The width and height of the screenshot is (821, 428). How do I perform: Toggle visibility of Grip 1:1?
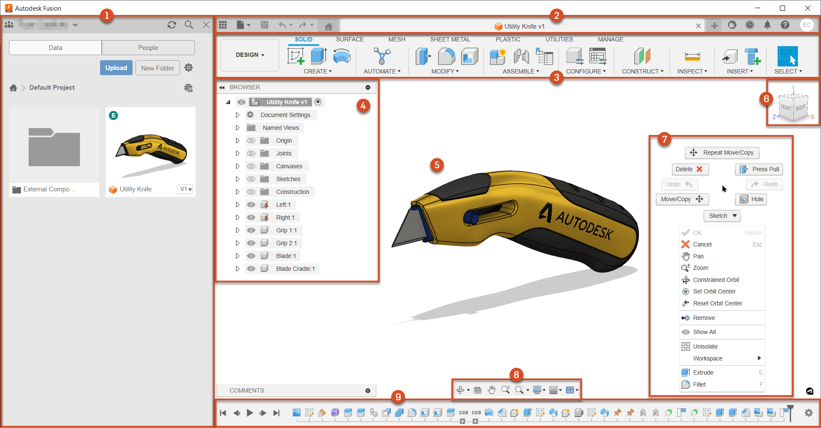[251, 230]
